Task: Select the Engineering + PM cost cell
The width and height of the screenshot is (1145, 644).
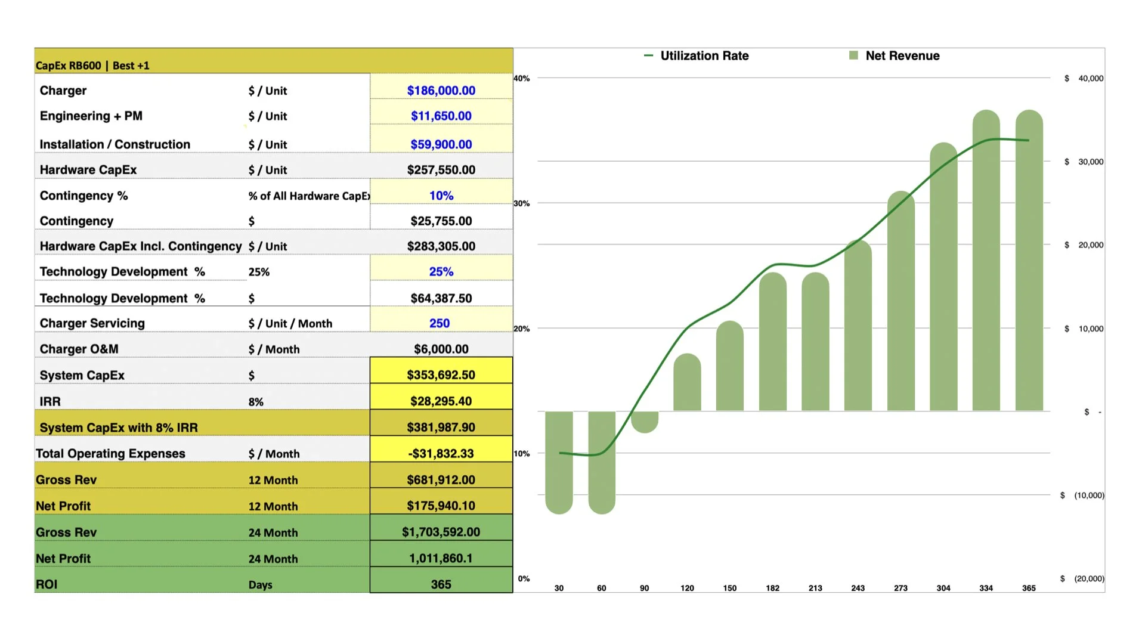Action: coord(441,116)
